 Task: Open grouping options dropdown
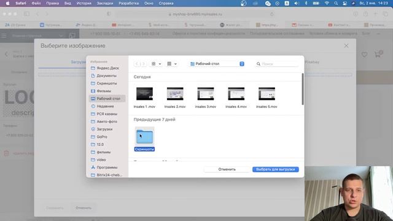(x=172, y=64)
